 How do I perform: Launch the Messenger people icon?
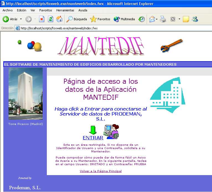[x=195, y=19]
